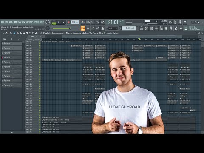The image size is (204, 153).
Task: Open the OPTIONS menu
Action: 30,22
